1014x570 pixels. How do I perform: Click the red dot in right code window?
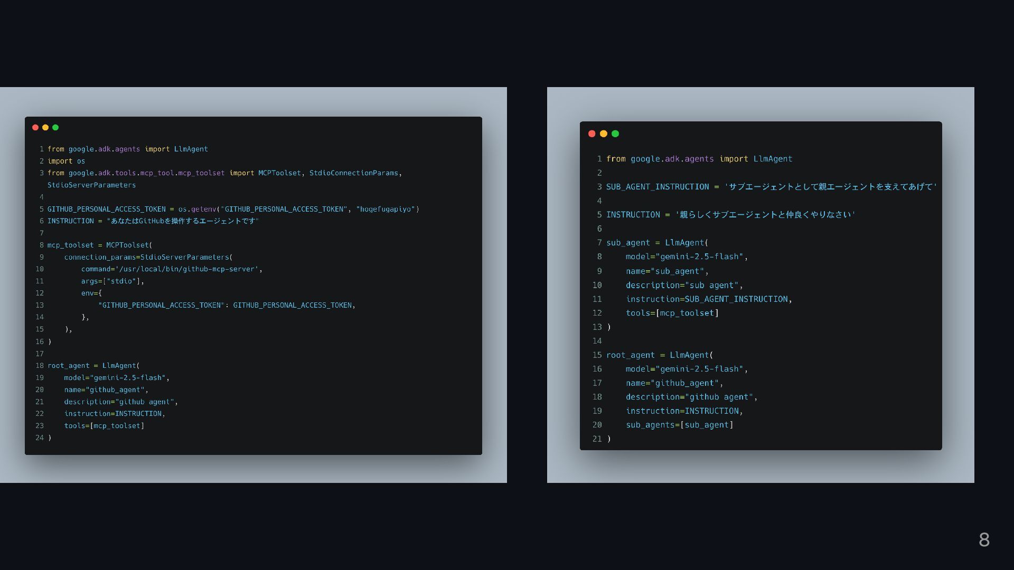click(592, 134)
